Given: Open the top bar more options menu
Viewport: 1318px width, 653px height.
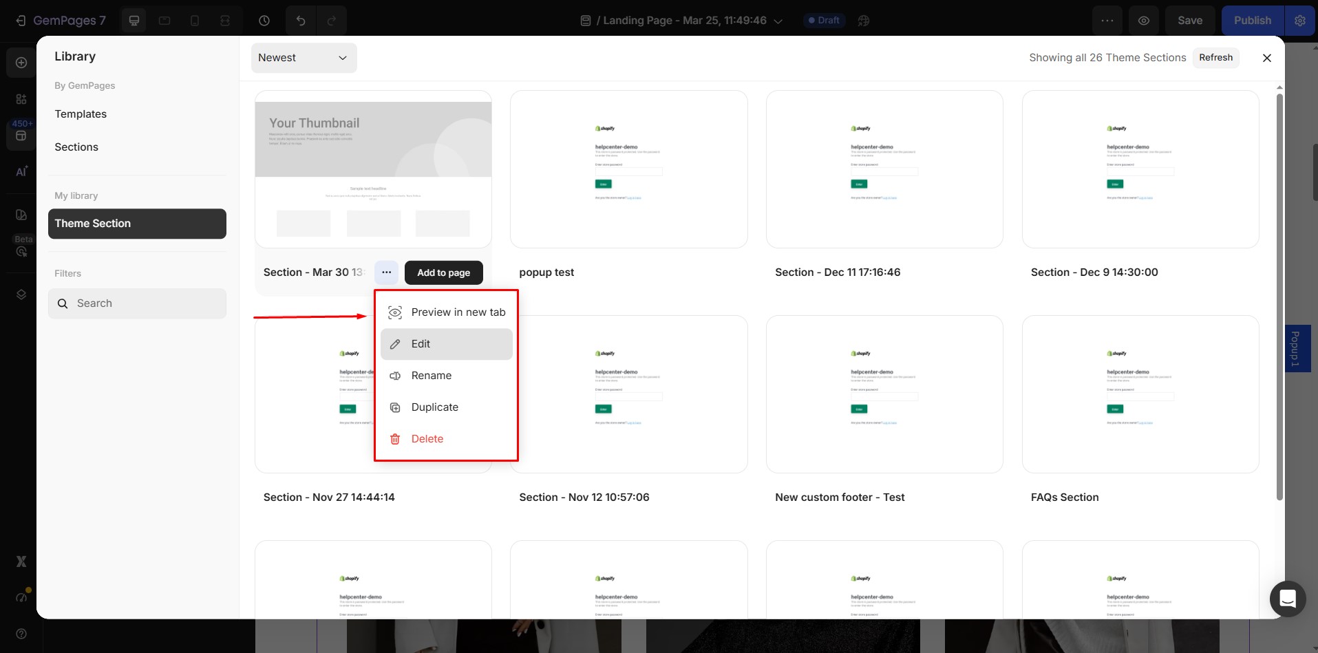Looking at the screenshot, I should [x=1107, y=21].
